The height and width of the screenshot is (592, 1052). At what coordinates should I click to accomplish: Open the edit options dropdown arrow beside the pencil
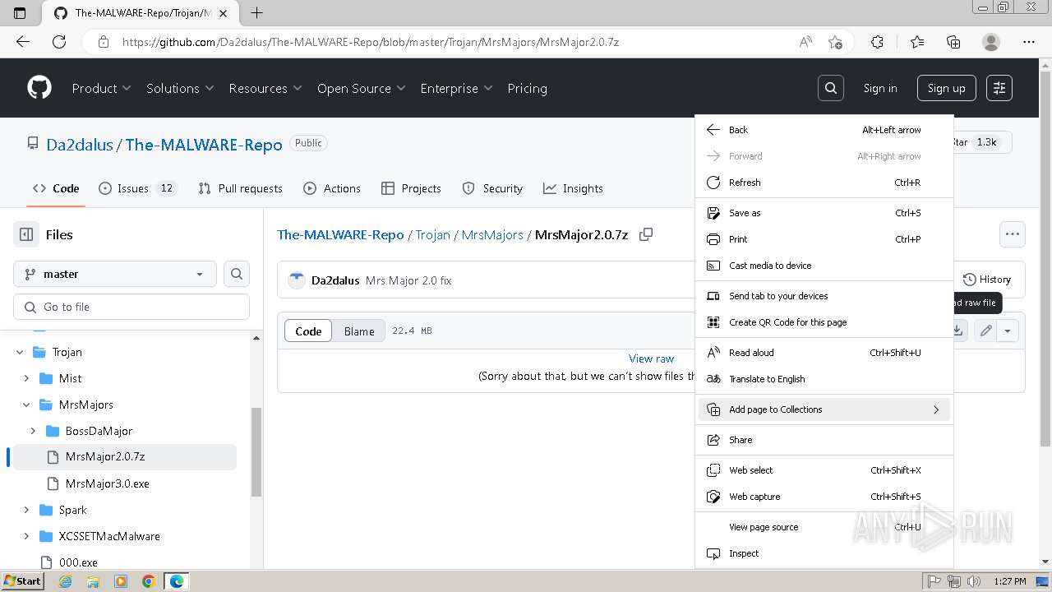[1008, 331]
